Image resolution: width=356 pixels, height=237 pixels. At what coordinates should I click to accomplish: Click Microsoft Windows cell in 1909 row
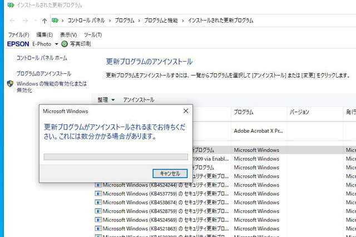(x=256, y=159)
